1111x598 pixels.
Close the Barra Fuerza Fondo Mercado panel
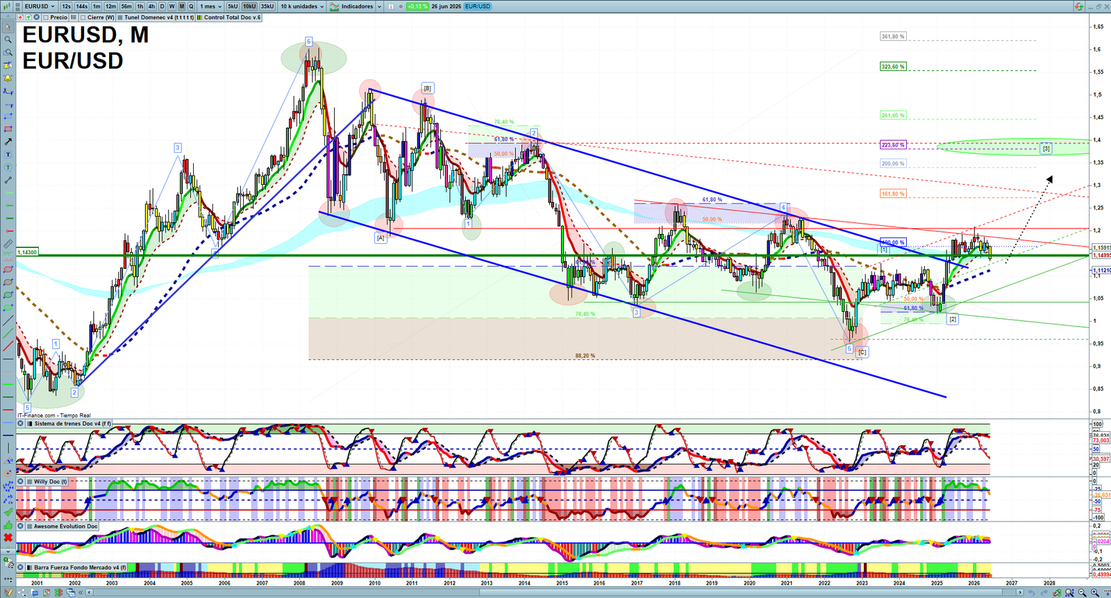pyautogui.click(x=20, y=567)
